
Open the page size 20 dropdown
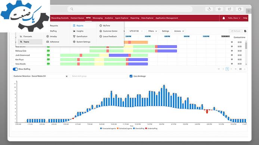pyautogui.click(x=242, y=69)
